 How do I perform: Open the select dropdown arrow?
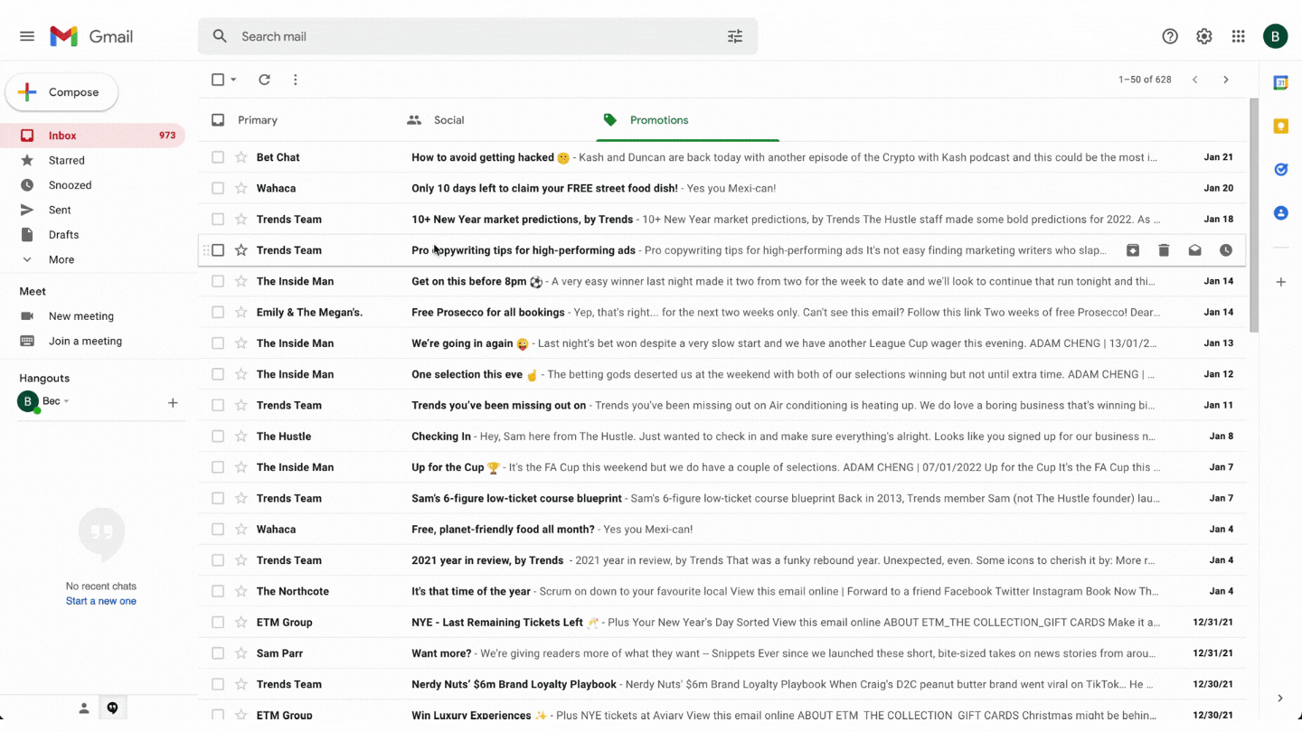pyautogui.click(x=233, y=80)
